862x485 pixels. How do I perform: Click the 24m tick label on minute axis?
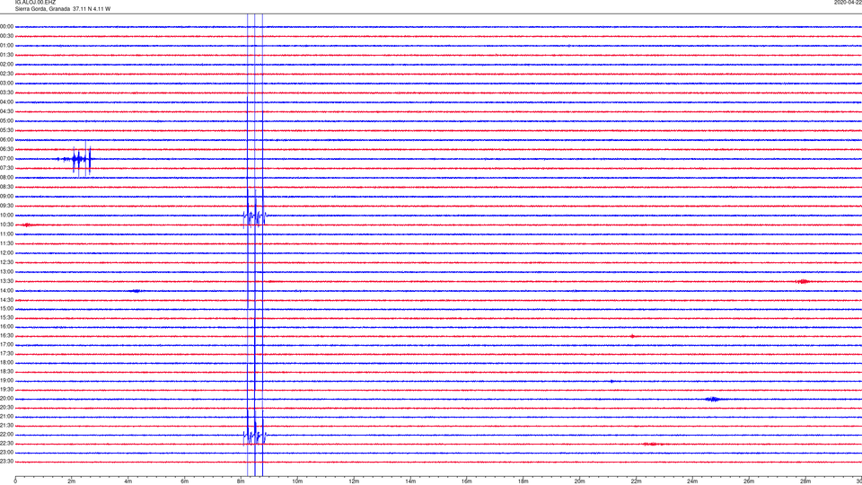click(x=692, y=481)
